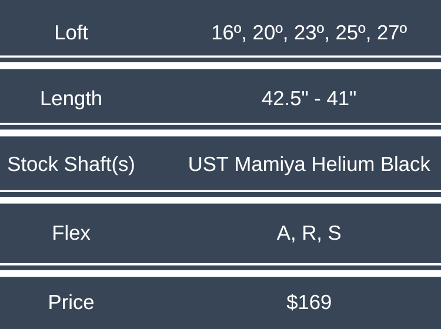Click the divider between Loft and Length rows
This screenshot has height=329, width=441.
pyautogui.click(x=220, y=62)
